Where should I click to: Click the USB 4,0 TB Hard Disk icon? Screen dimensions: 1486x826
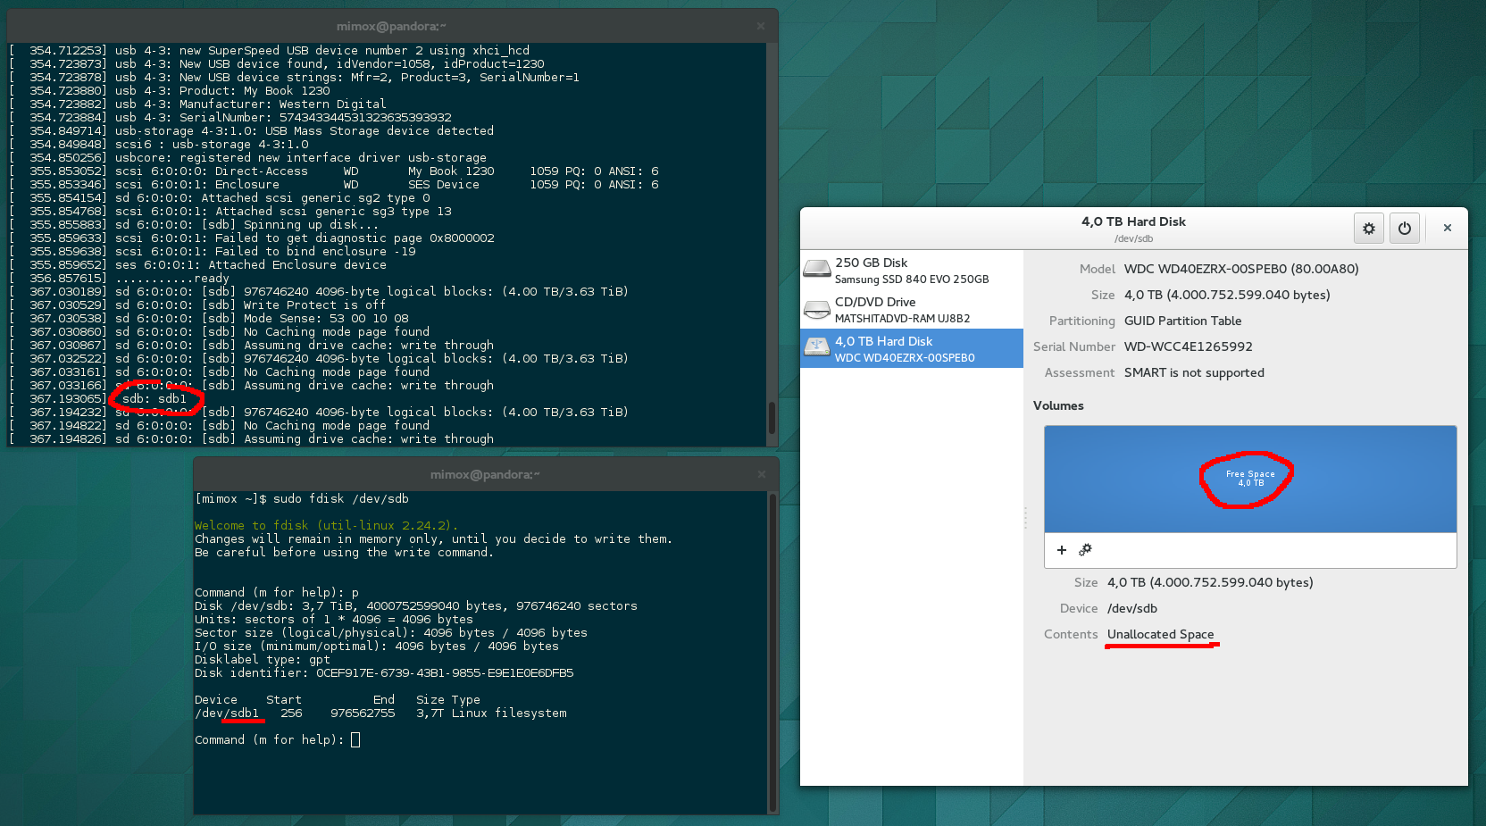817,348
